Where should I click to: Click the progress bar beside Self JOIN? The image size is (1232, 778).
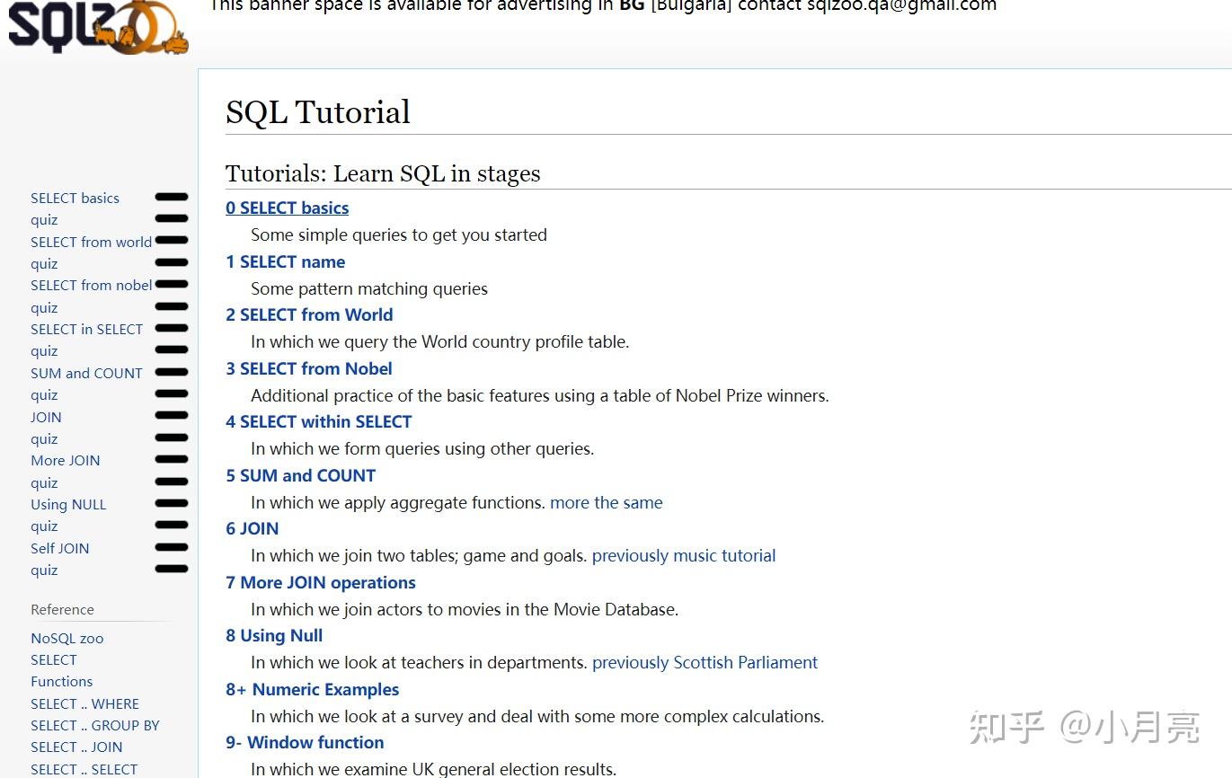(172, 547)
